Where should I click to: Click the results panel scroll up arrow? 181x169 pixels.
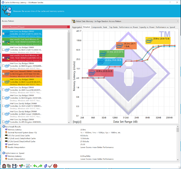178,126
